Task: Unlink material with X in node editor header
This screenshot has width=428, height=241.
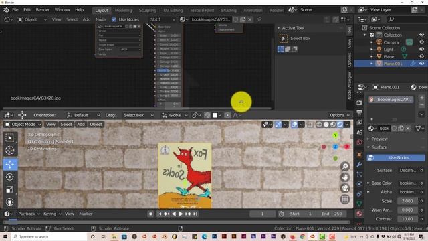Action: (249, 19)
